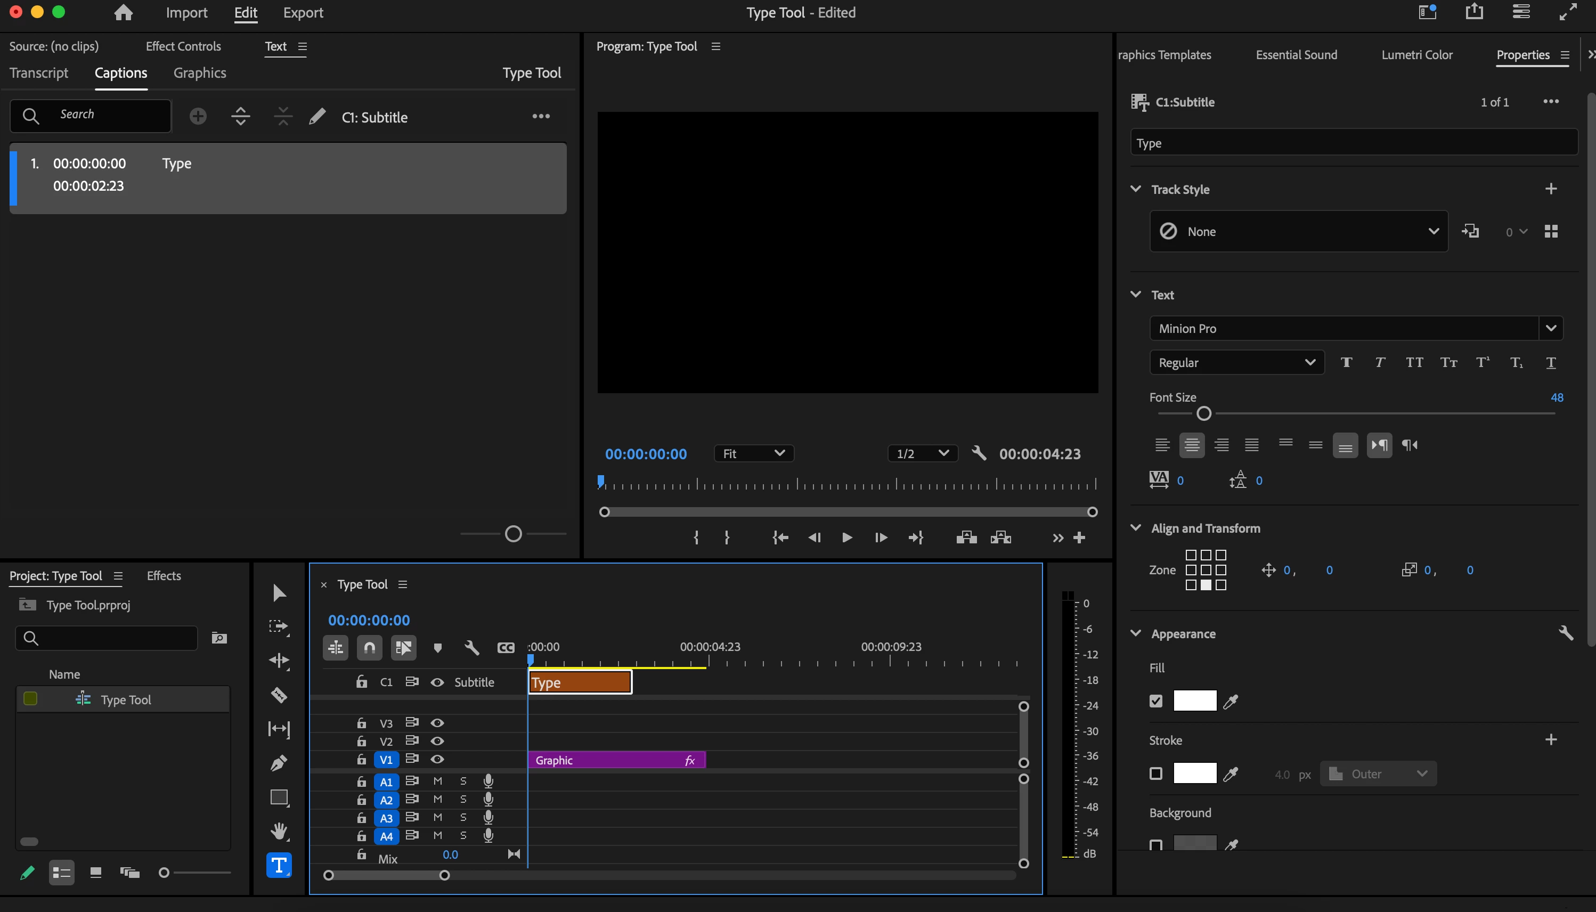Select the Pen tool in the toolbar
The width and height of the screenshot is (1596, 912).
click(x=279, y=763)
